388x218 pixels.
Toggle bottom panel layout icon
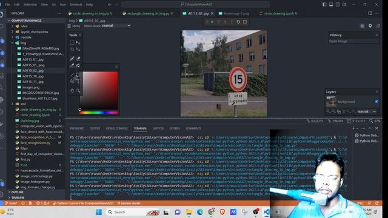point(331,4)
